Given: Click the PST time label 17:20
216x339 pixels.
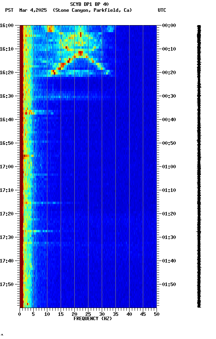Looking at the screenshot, I should [7, 214].
